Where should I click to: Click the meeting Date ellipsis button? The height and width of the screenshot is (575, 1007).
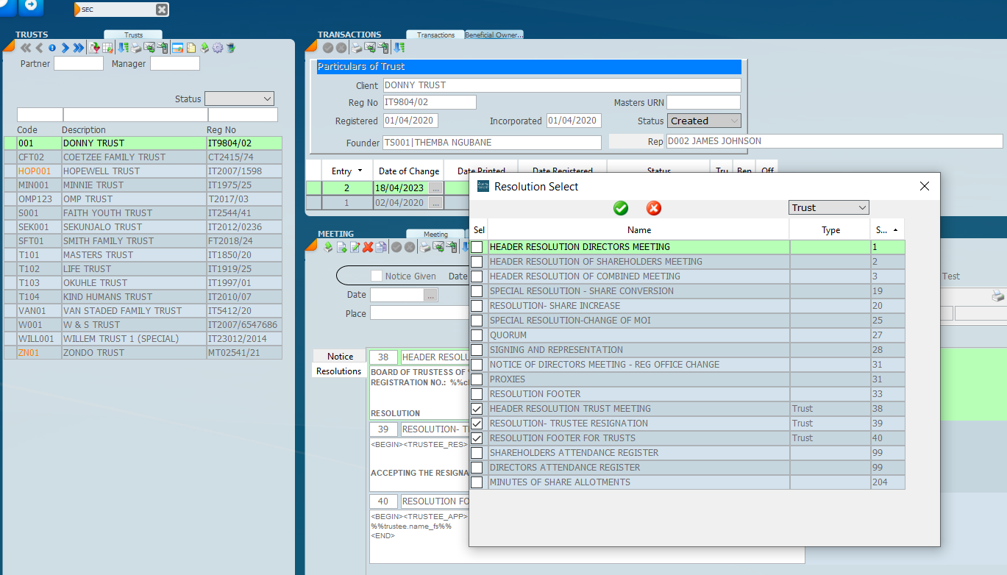(x=431, y=295)
